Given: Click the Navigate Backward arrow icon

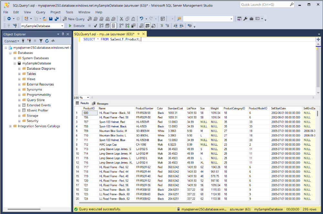Looking at the screenshot, I should (9, 19).
